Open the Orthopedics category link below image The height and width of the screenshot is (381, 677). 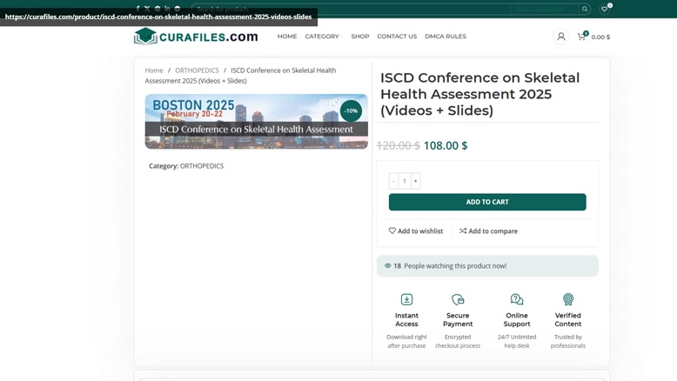[x=202, y=165]
